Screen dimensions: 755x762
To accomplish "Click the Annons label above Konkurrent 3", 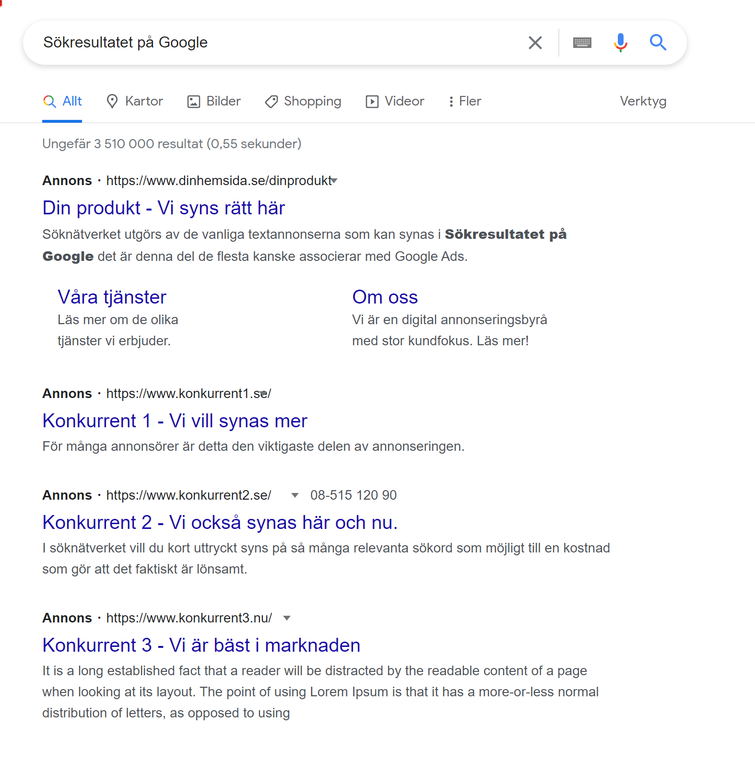I will pyautogui.click(x=67, y=618).
